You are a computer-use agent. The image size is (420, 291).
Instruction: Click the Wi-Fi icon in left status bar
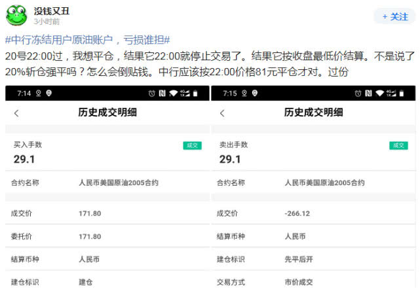174,94
